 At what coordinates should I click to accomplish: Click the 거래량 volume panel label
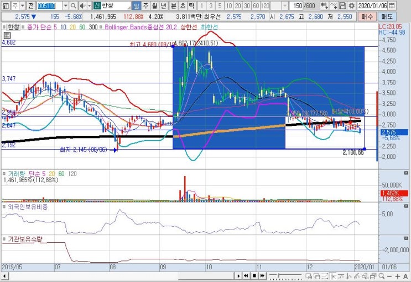(x=17, y=173)
